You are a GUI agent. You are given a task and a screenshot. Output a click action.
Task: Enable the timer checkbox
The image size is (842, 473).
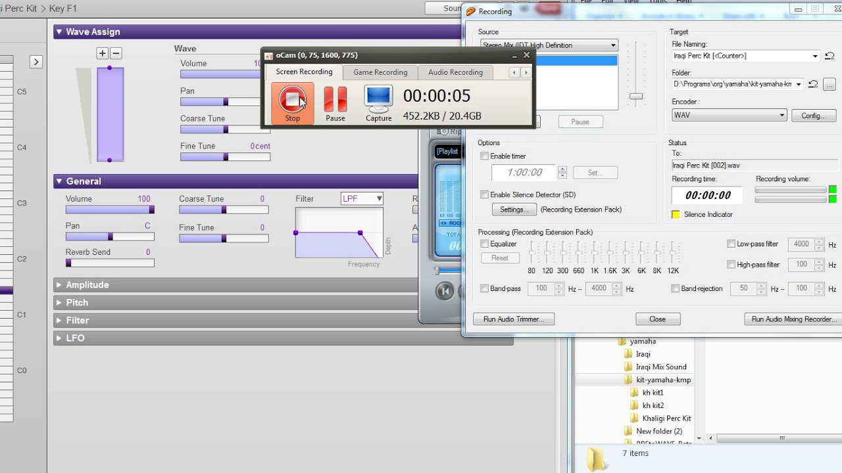[485, 156]
